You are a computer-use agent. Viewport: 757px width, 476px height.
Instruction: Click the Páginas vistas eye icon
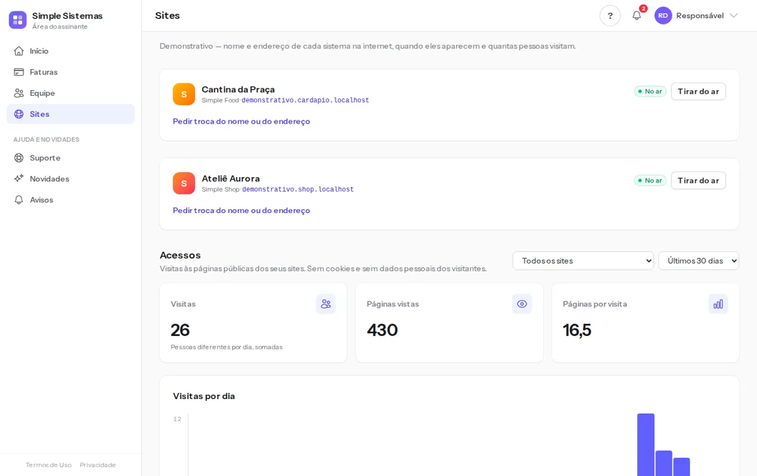tap(522, 304)
